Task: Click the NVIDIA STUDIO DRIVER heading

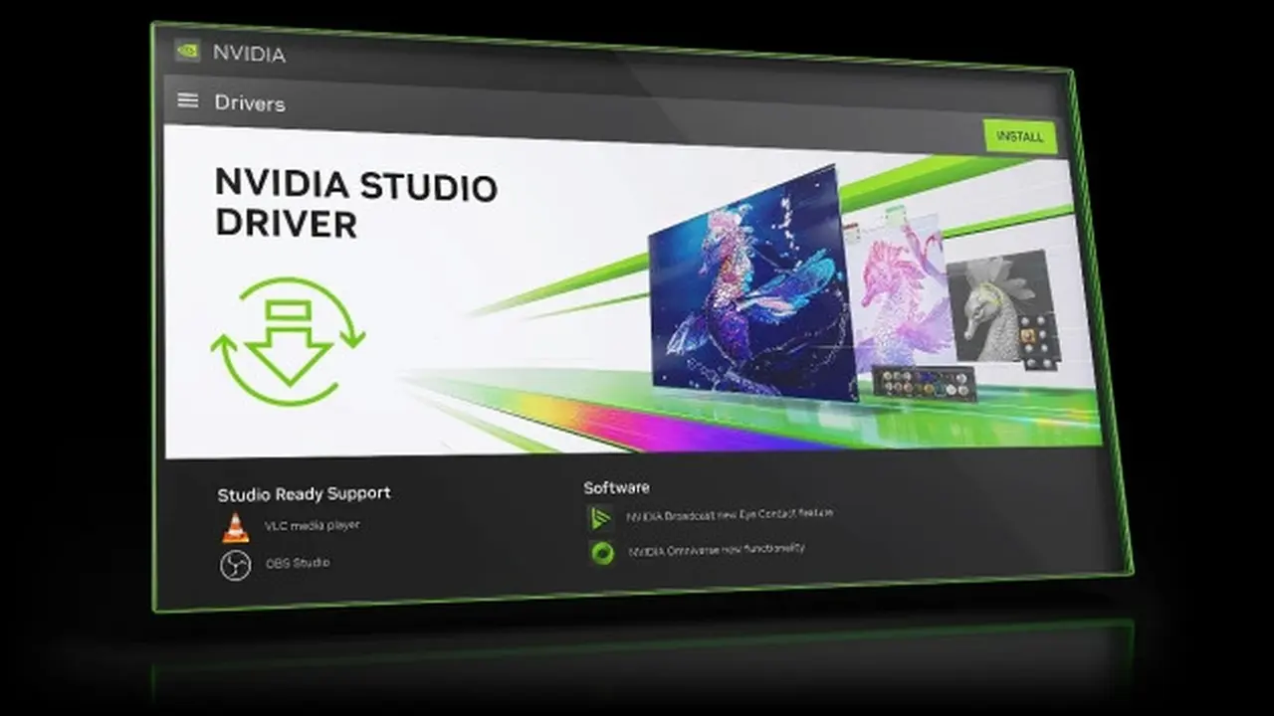Action: coord(355,204)
